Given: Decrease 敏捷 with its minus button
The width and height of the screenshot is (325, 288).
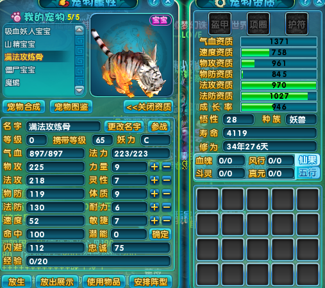Looking at the screenshot, I should (x=167, y=221).
